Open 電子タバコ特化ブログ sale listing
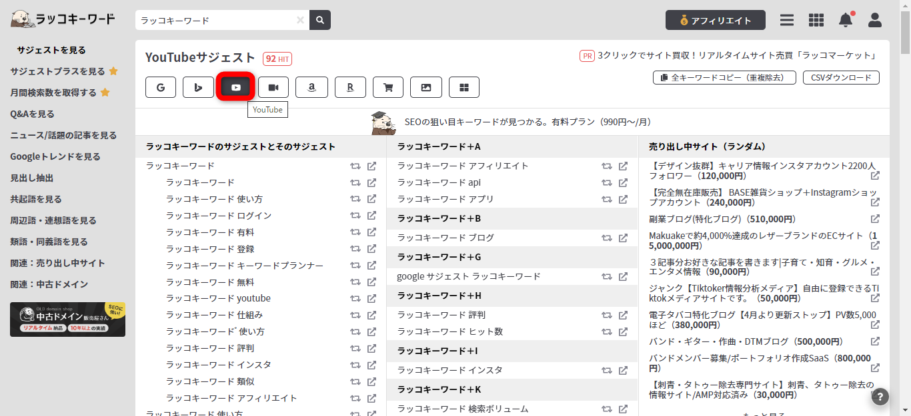Viewport: 911px width, 416px height. [762, 320]
